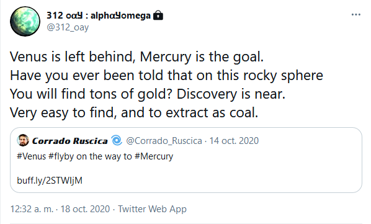Viewport: 371px width, 224px height.
Task: Click Corrado Ruscica's small avatar
Action: (23, 140)
